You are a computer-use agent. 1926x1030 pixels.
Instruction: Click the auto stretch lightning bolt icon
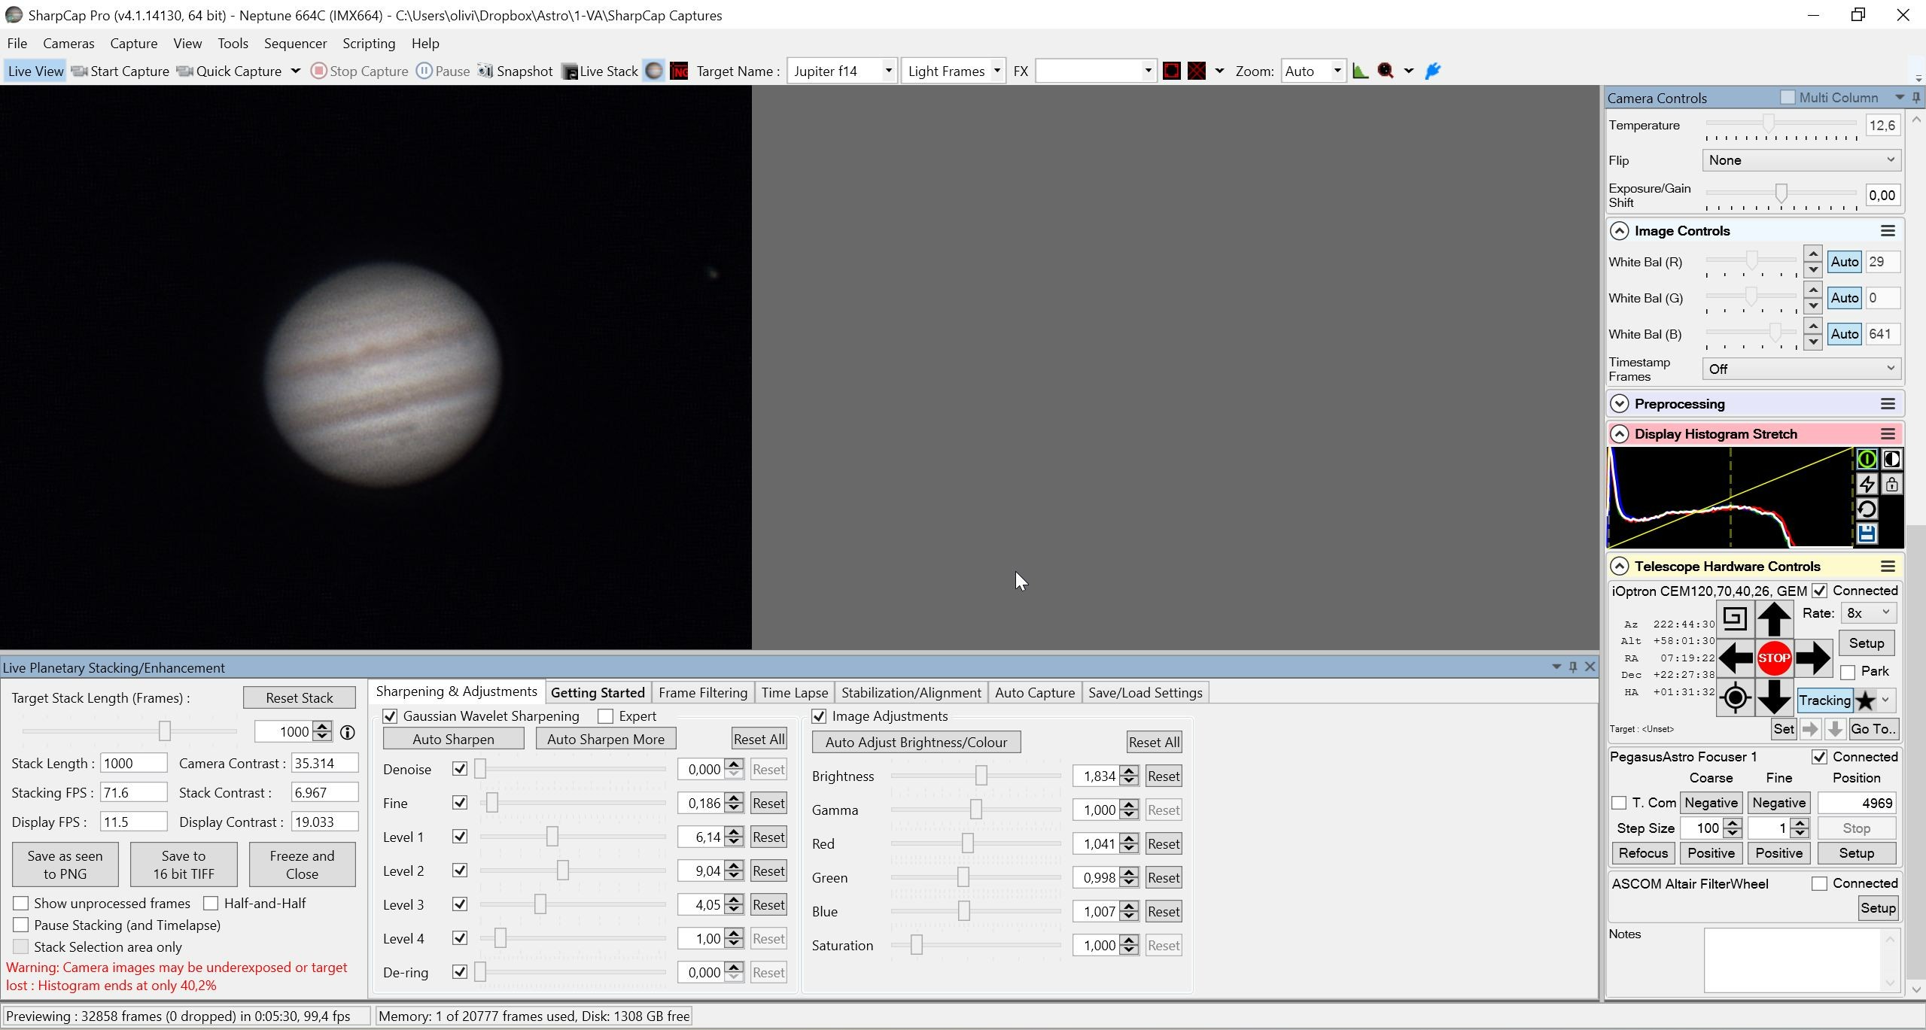coord(1867,484)
